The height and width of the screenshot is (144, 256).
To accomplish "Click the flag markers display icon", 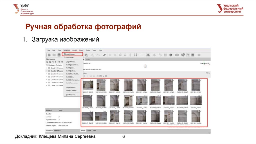I will click(x=188, y=55).
